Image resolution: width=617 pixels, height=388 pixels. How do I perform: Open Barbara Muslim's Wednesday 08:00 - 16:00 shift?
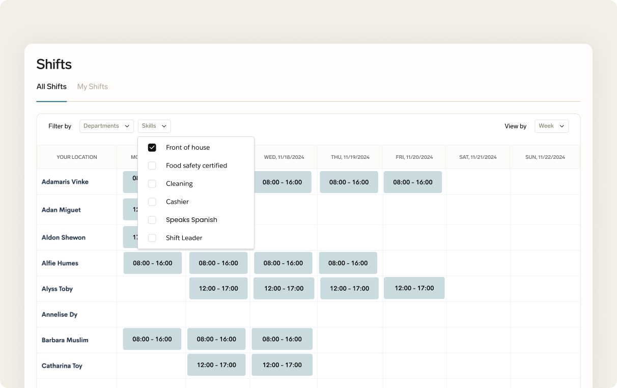[283, 339]
